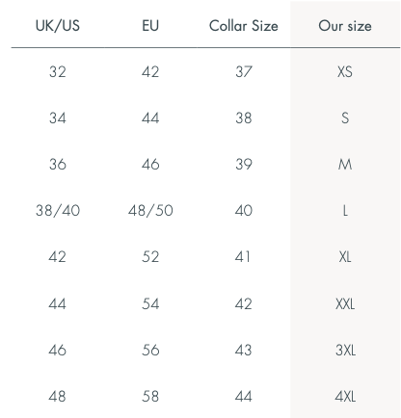This screenshot has height=418, width=401.
Task: Select collar size 40 cell
Action: click(244, 211)
